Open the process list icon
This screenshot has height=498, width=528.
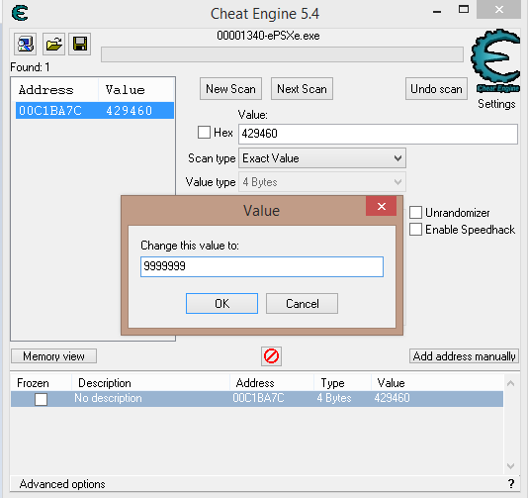[x=26, y=44]
